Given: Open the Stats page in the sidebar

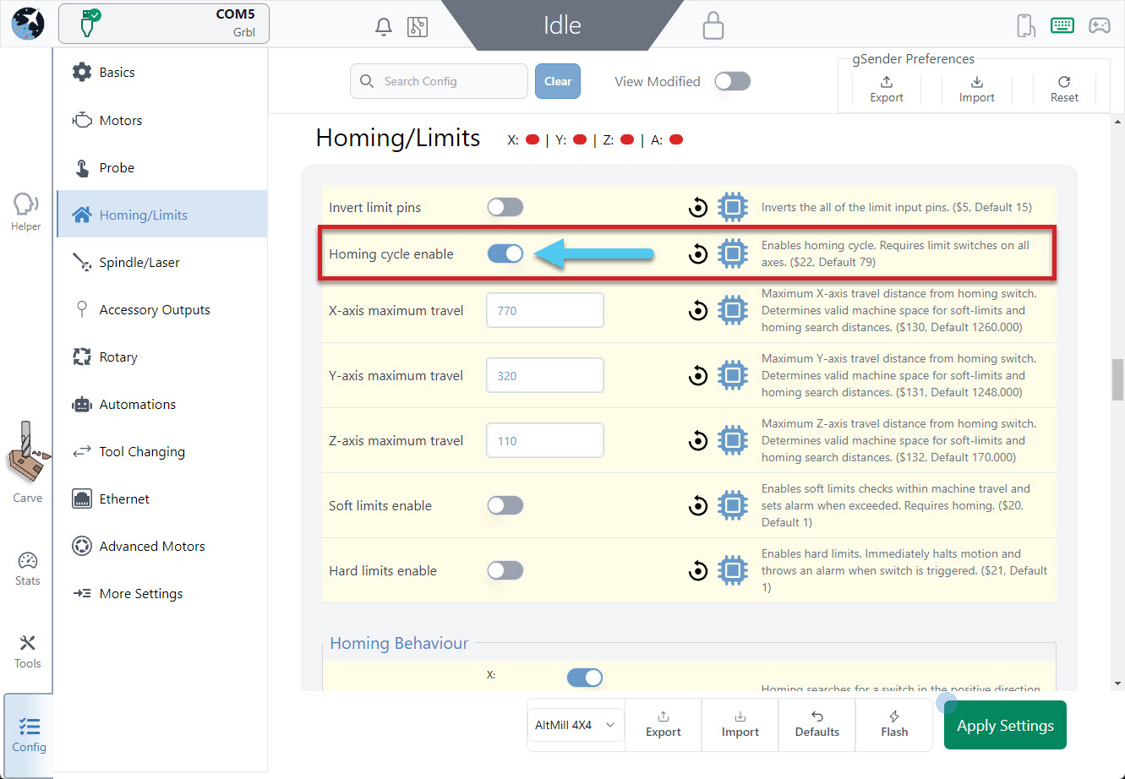Looking at the screenshot, I should pyautogui.click(x=27, y=569).
